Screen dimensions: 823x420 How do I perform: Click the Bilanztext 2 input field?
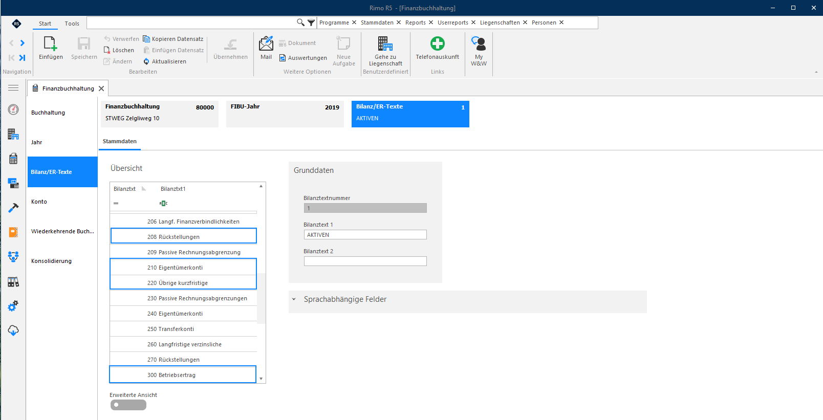tap(365, 261)
